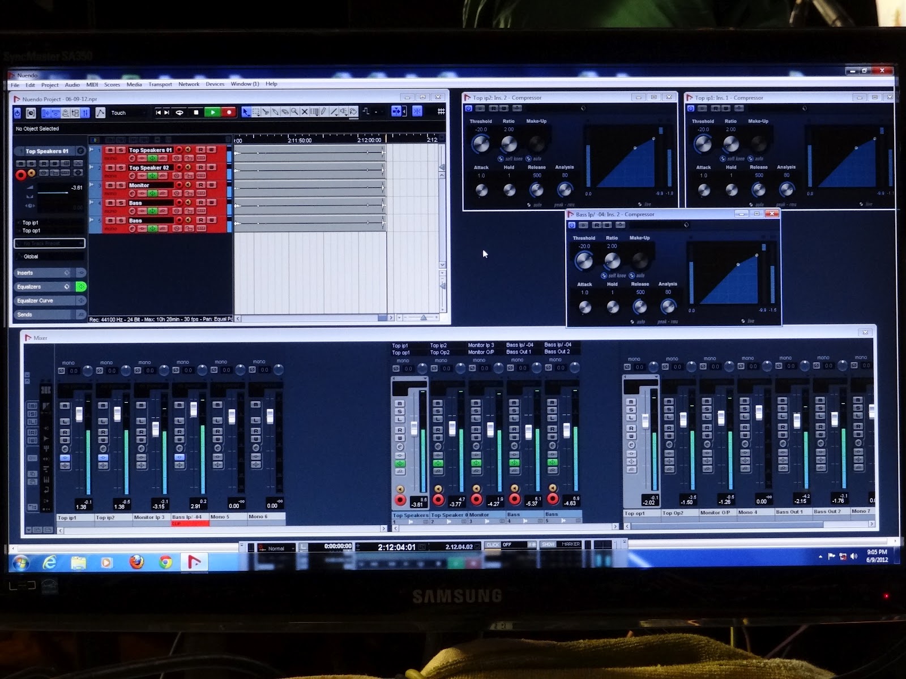906x679 pixels.
Task: Toggle power button on Top ip1 Compressor
Action: pos(690,108)
